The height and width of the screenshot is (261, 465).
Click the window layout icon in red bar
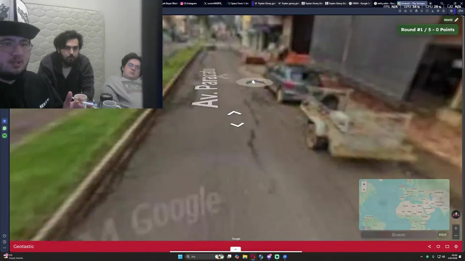(x=447, y=246)
